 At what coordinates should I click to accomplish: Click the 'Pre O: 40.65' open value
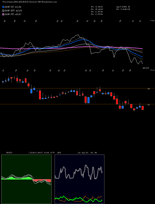(x=97, y=7)
